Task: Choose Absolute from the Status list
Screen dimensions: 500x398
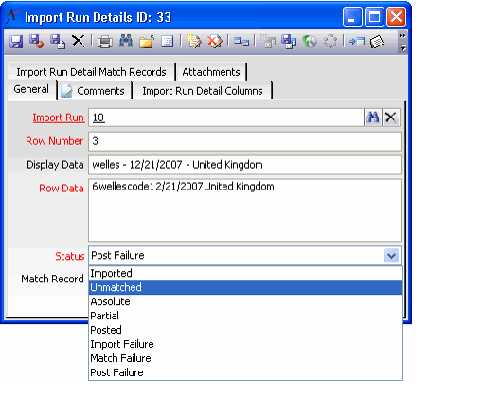Action: [245, 301]
